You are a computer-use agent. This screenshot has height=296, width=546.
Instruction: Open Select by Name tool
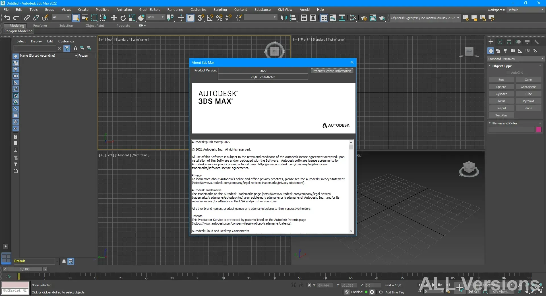[x=85, y=18]
